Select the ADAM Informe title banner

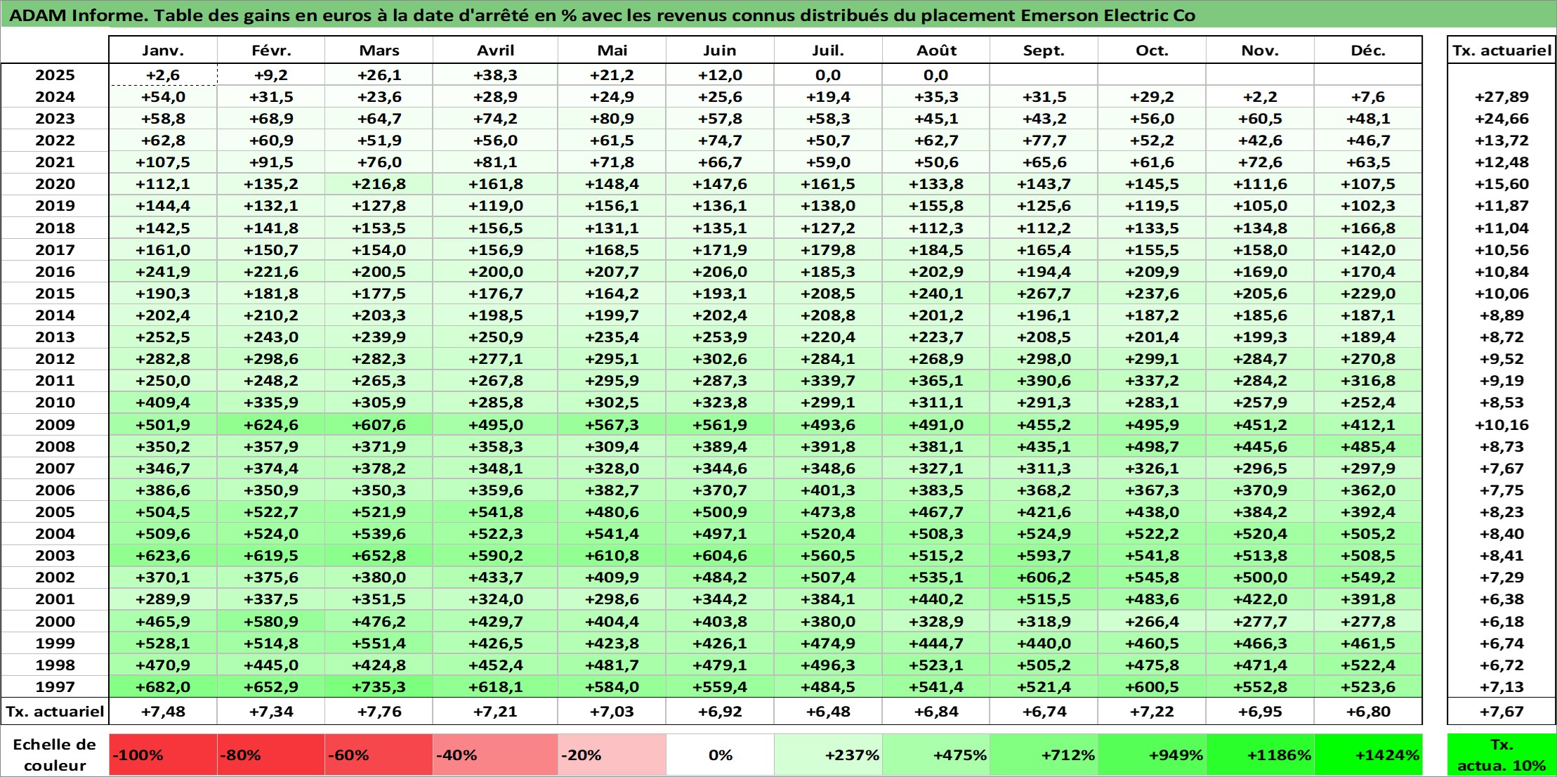(778, 15)
